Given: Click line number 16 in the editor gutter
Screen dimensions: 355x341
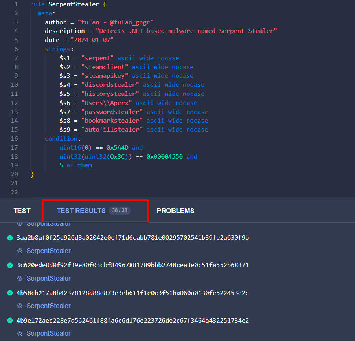Looking at the screenshot, I should (14, 139).
